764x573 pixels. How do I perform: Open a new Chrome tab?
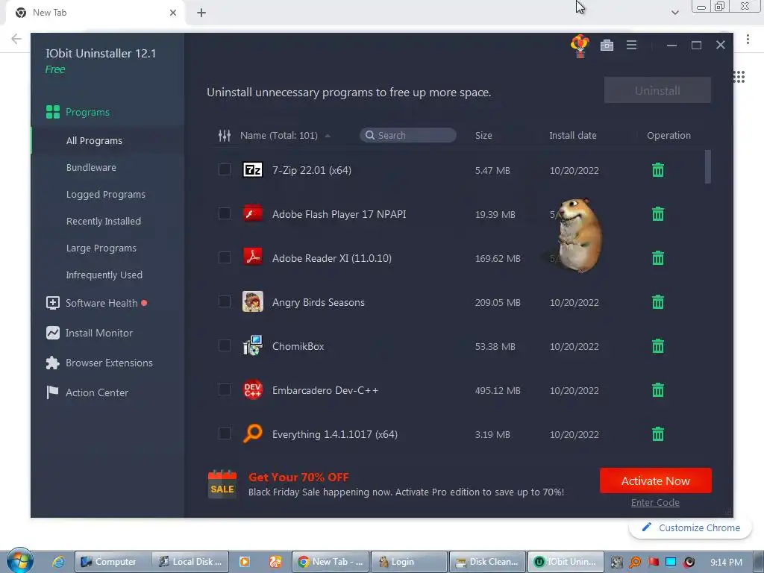[x=201, y=13]
